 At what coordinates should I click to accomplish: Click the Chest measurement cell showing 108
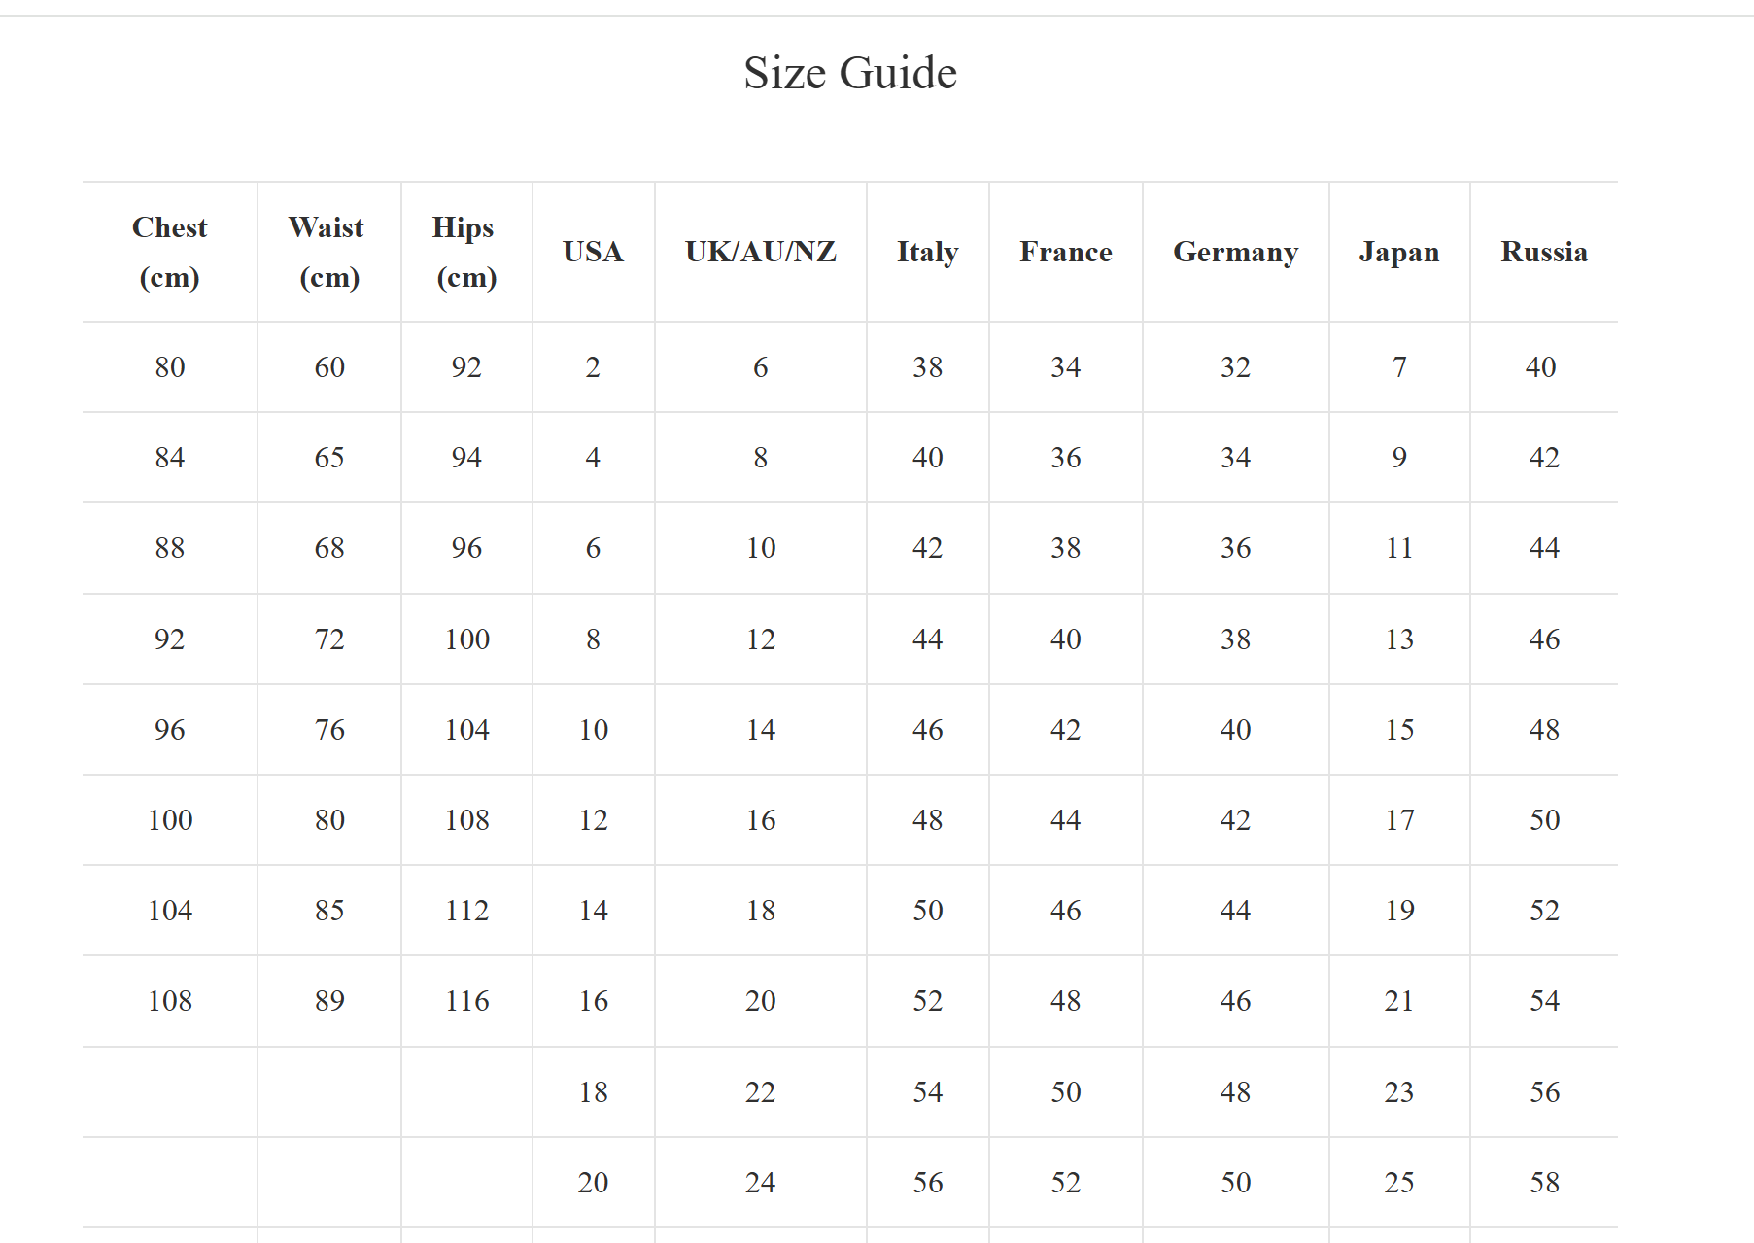[170, 1001]
